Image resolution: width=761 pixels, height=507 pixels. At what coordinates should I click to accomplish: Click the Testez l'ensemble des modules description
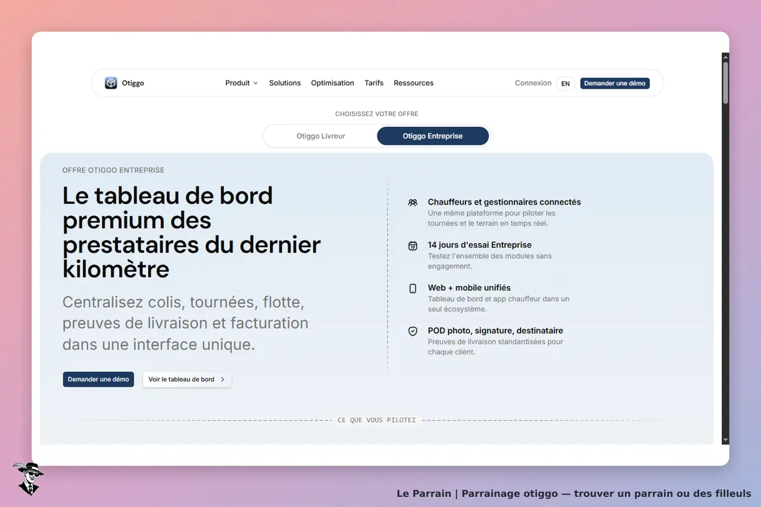(490, 261)
